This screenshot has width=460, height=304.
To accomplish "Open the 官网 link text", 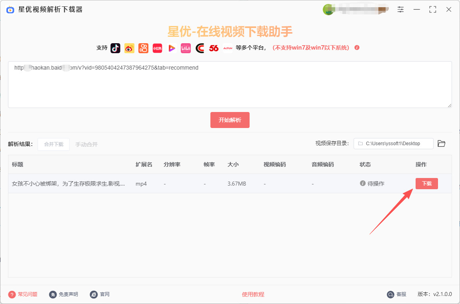I will coord(105,294).
